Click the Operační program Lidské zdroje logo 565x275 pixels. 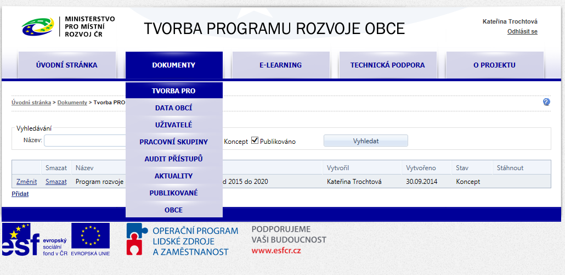pos(182,239)
